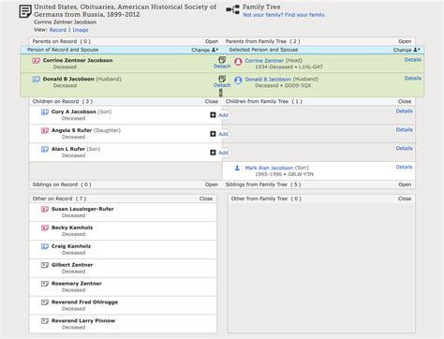Select the name Becky Kamholz

(x=72, y=228)
